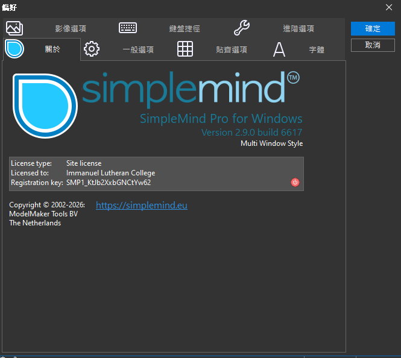Open the 鍵盤捷徑 tab
Image resolution: width=401 pixels, height=358 pixels.
[184, 28]
